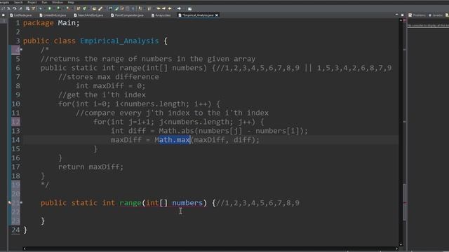Close the Empirical_Analysis.java tab
Viewport: 449px width, 252px height.
tap(217, 15)
